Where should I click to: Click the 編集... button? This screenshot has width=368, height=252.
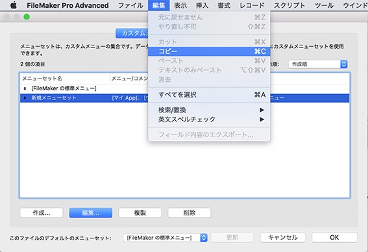click(91, 213)
